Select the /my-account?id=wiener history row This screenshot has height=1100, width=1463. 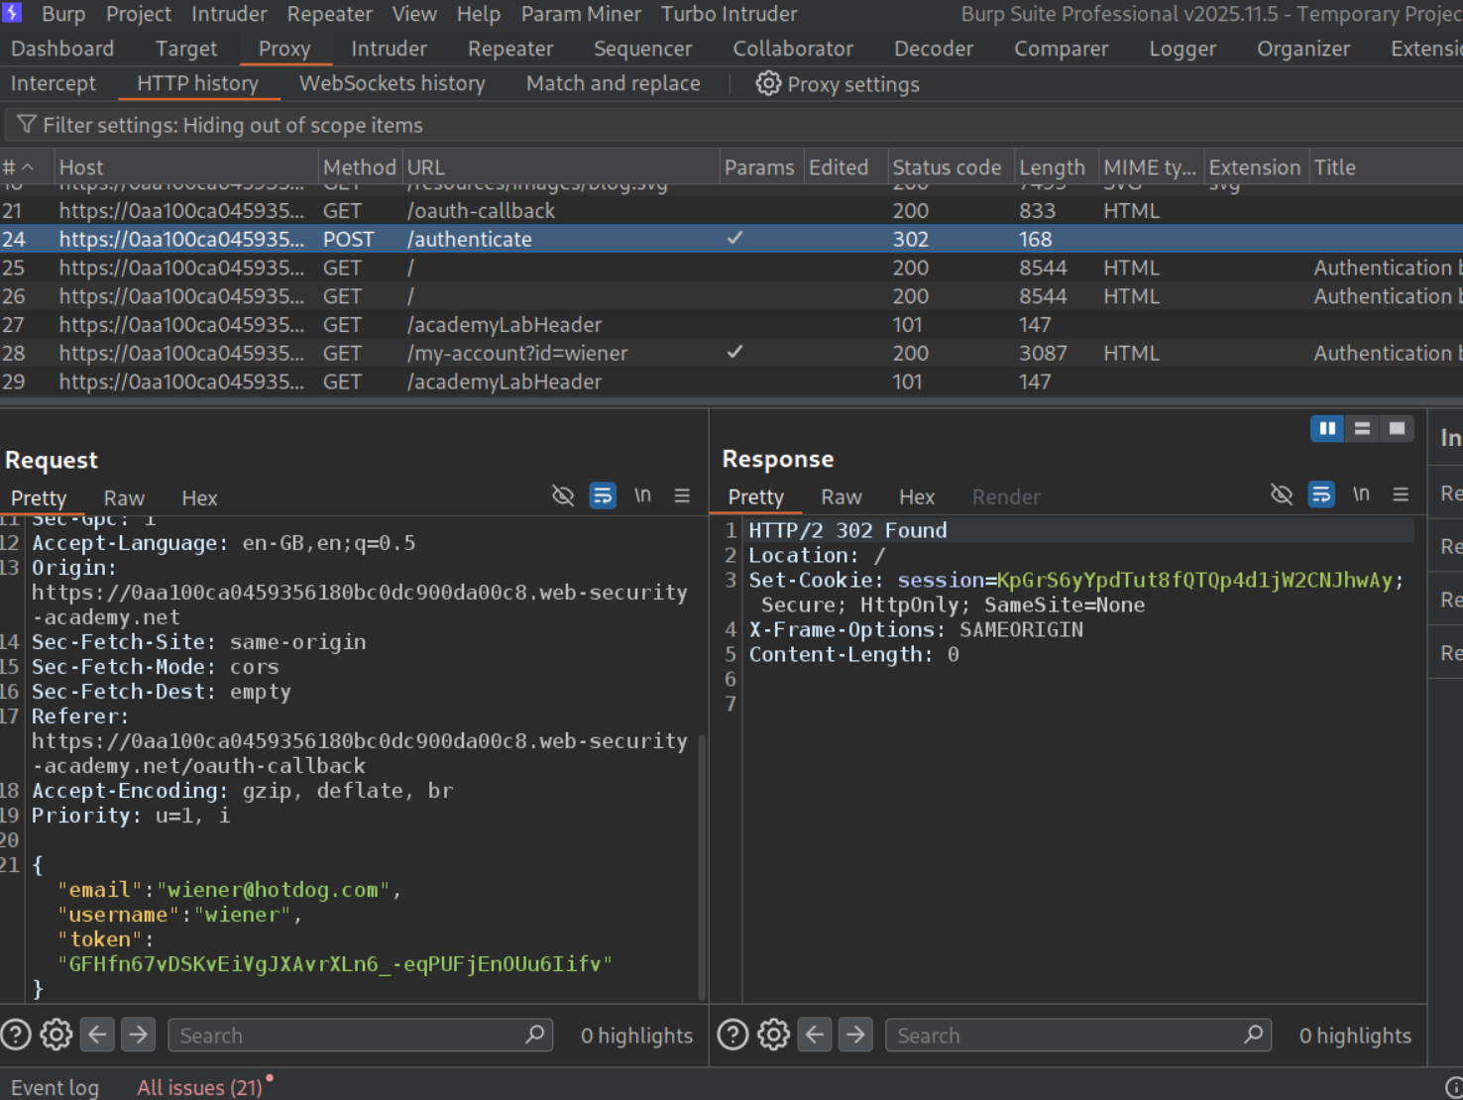pos(516,354)
